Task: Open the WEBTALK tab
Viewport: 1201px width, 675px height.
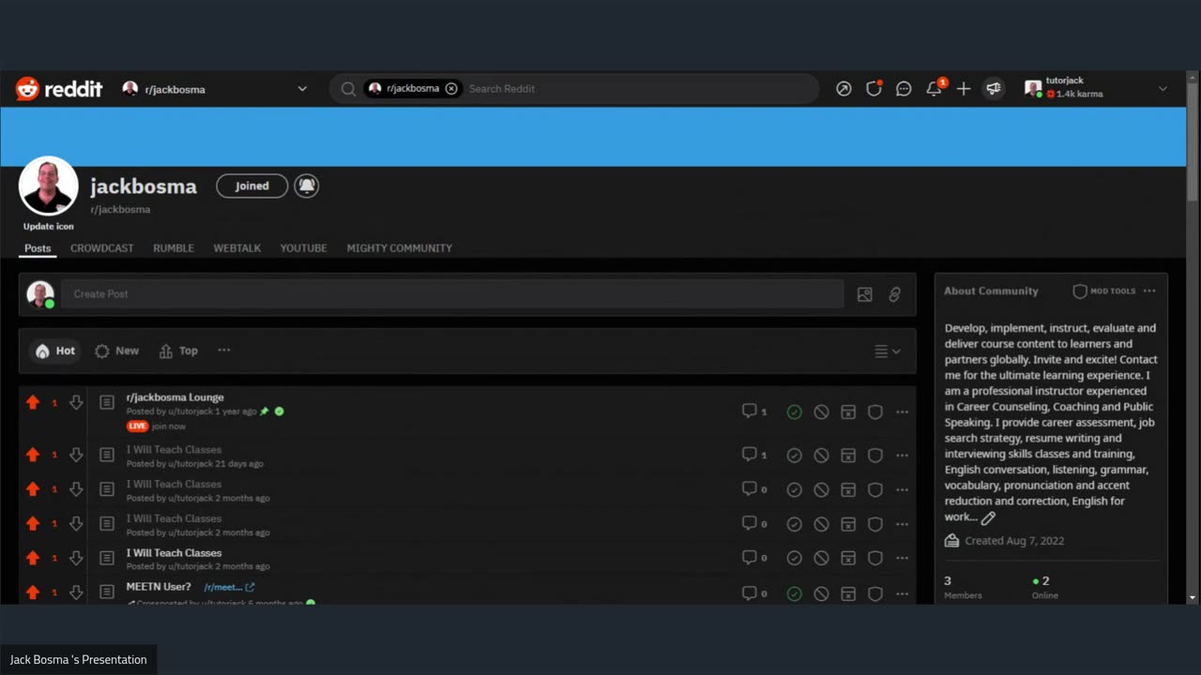Action: pyautogui.click(x=237, y=248)
